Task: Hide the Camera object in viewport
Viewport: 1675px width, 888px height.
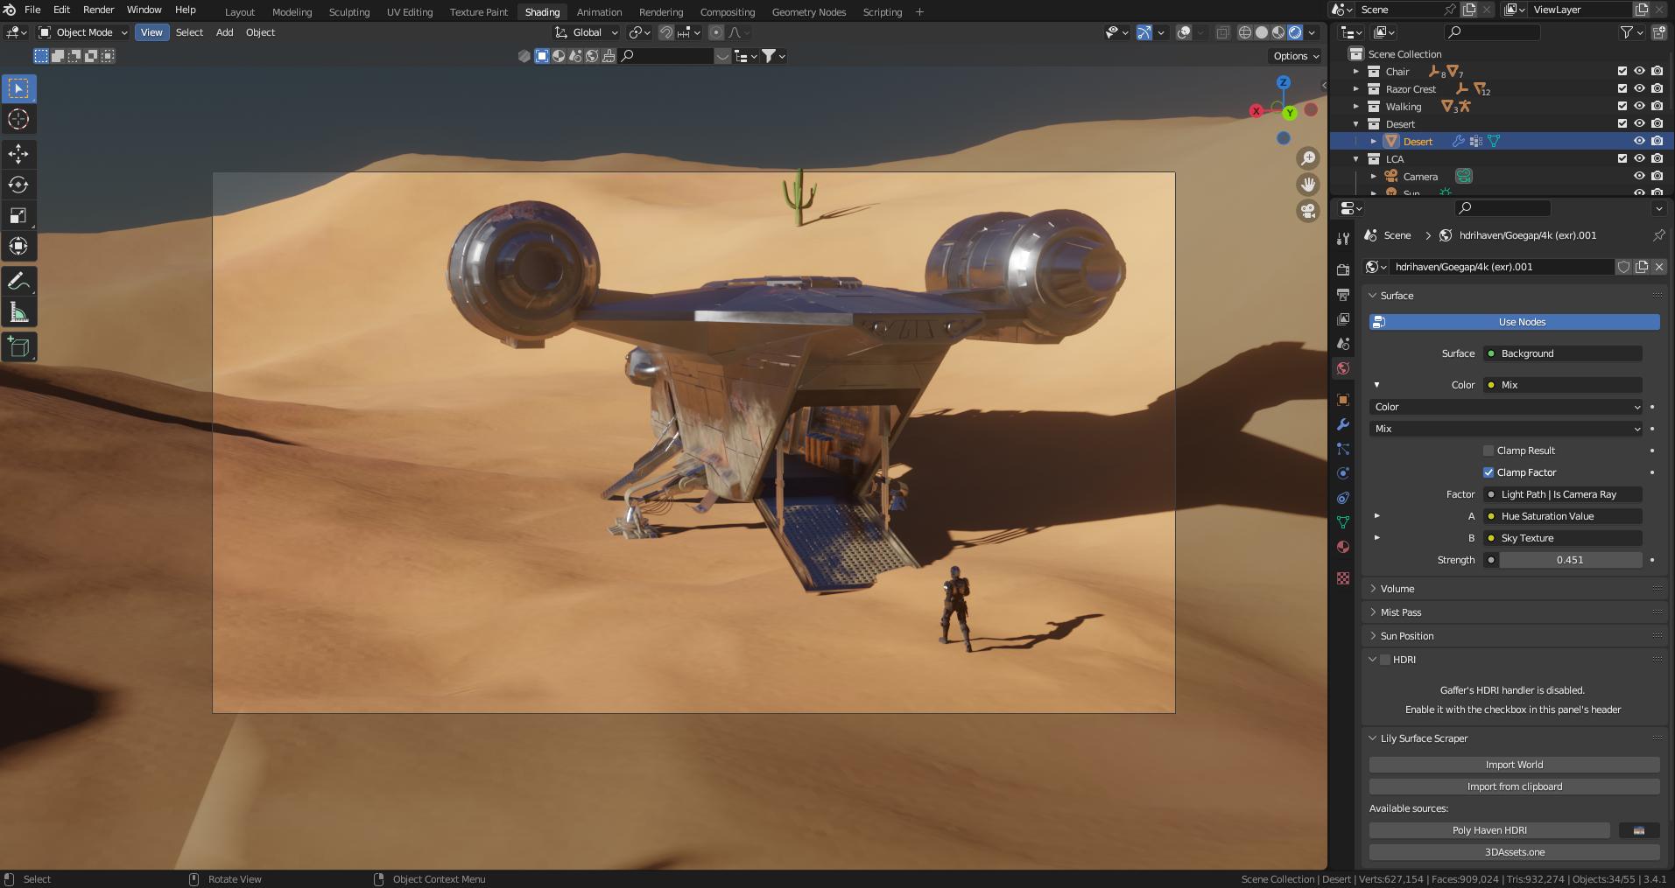Action: 1639,176
